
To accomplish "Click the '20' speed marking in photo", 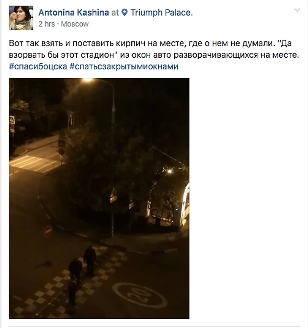I will (x=140, y=295).
